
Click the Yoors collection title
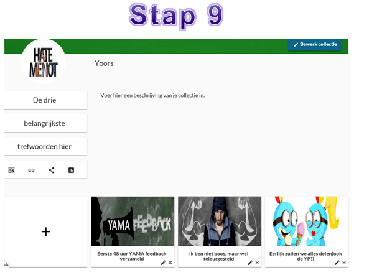[x=104, y=63]
